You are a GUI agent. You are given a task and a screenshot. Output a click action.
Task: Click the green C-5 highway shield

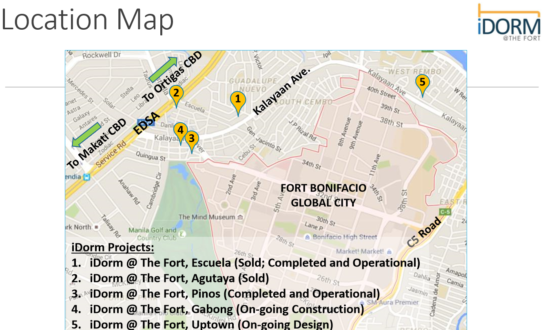444,212
